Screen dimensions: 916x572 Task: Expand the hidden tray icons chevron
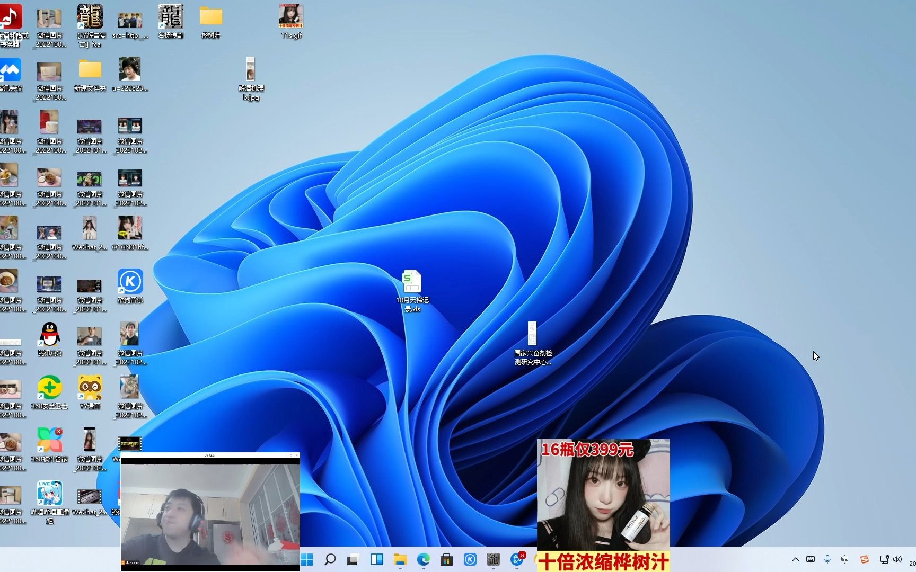pos(795,559)
